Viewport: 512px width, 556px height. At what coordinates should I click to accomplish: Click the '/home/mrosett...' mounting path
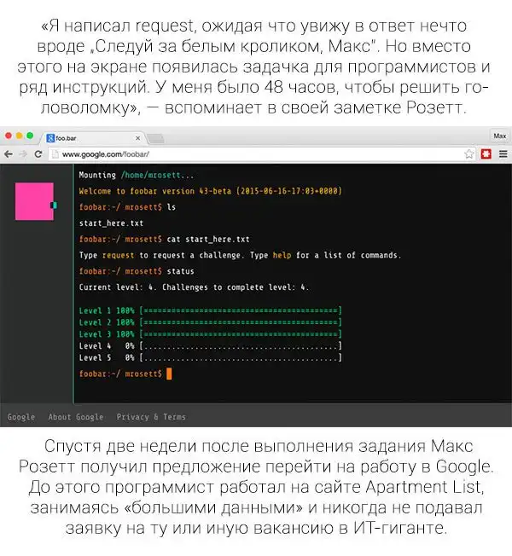point(157,175)
